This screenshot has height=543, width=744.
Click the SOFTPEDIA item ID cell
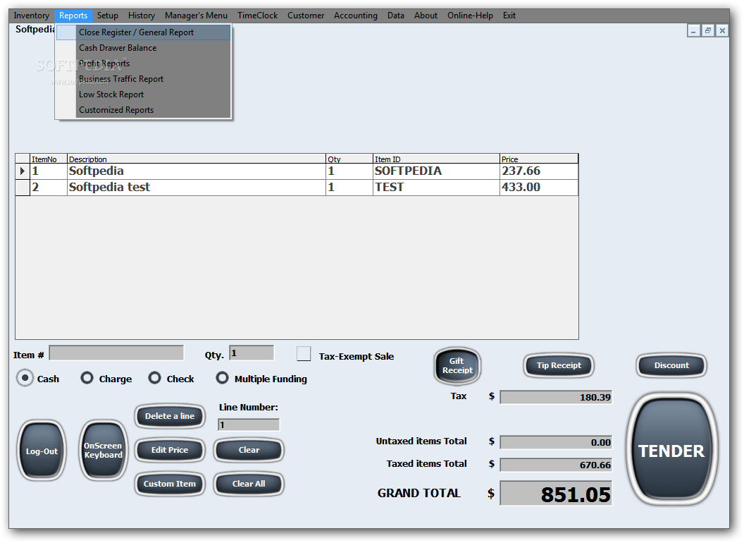[436, 171]
